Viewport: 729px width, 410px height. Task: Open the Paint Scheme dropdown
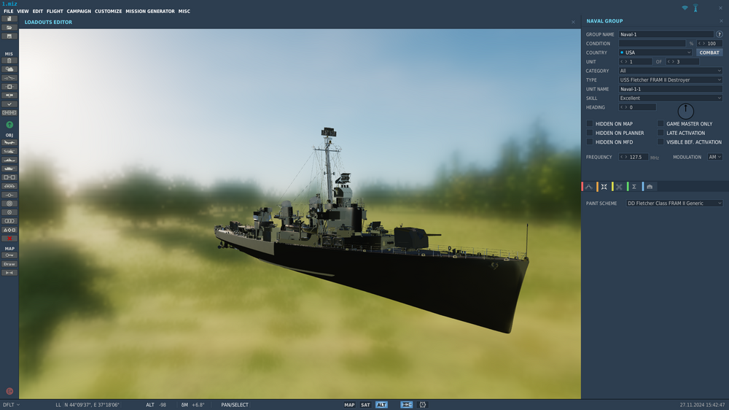click(x=674, y=204)
